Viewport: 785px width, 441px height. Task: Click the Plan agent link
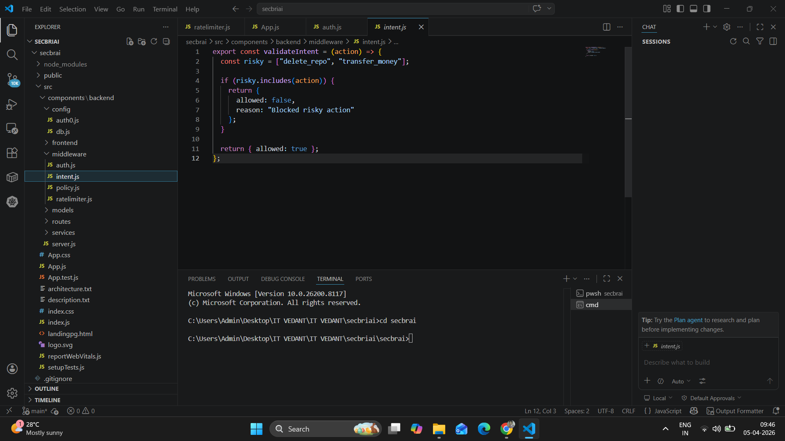688,320
